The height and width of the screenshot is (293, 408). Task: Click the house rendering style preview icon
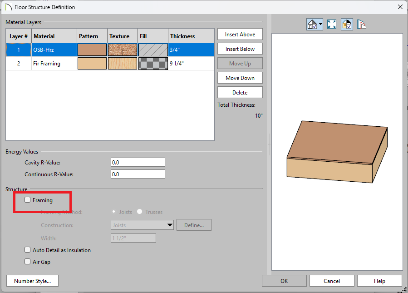tap(312, 25)
